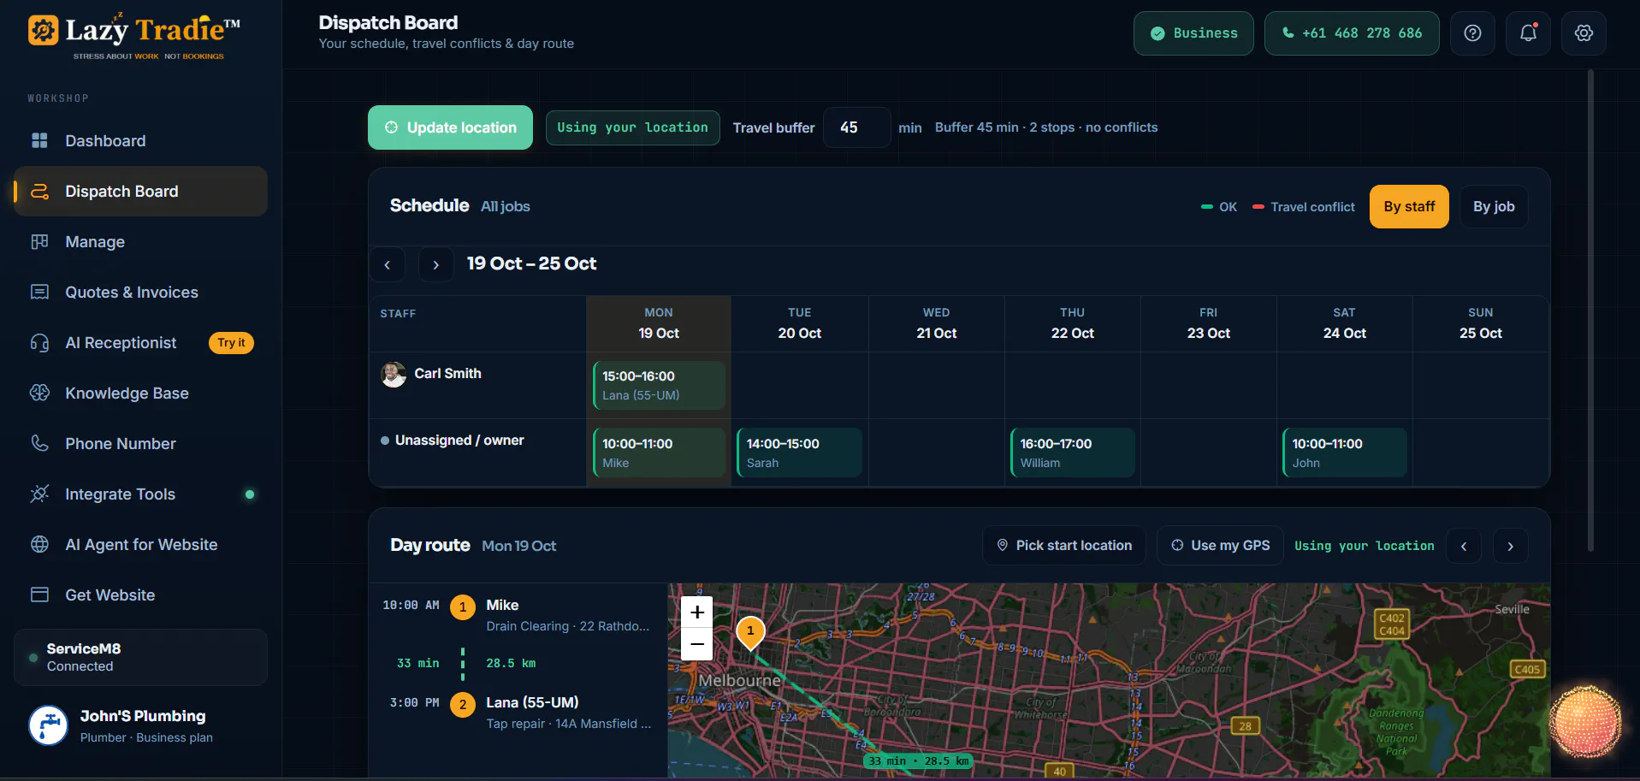This screenshot has width=1640, height=781.
Task: Open the help question-mark icon
Action: pyautogui.click(x=1472, y=33)
